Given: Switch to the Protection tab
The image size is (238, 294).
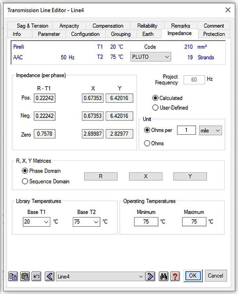Looking at the screenshot, I should tap(214, 34).
